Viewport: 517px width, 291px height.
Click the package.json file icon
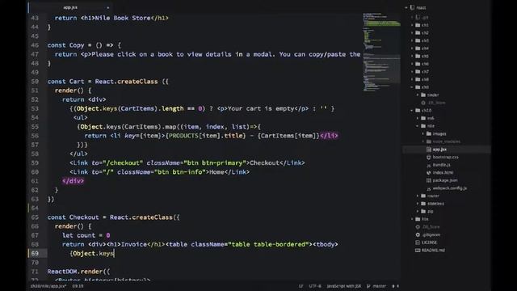tap(429, 180)
